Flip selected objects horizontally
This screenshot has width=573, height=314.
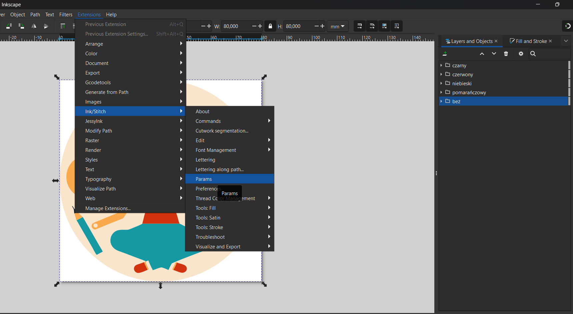34,26
